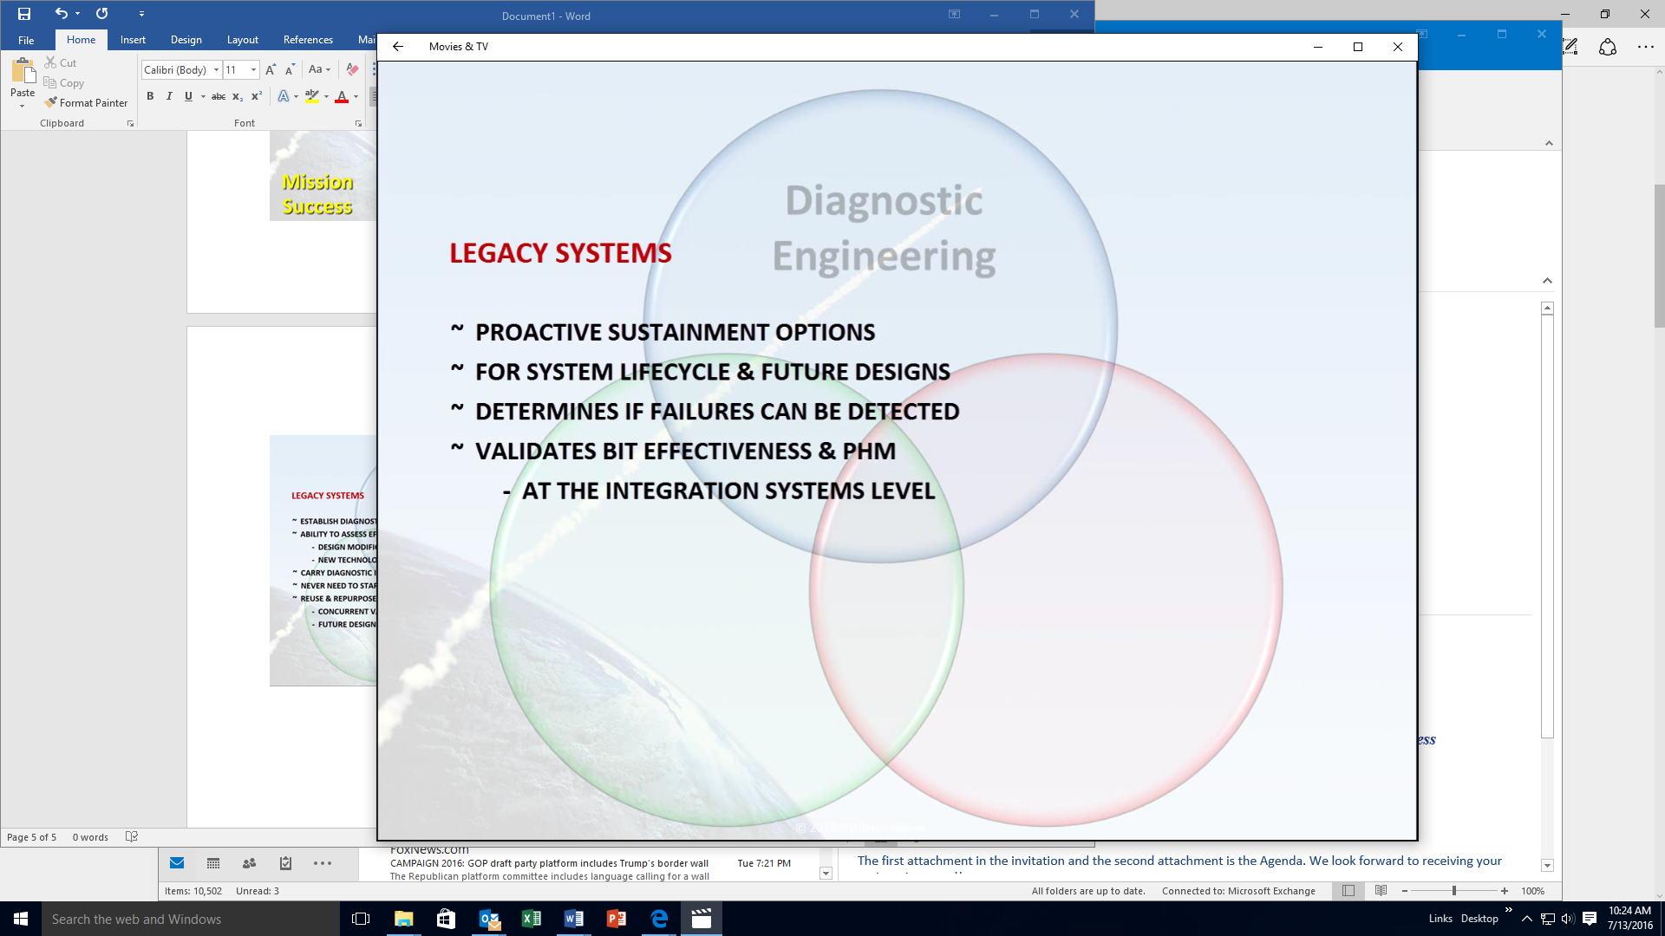1665x936 pixels.
Task: Click the Clear All Formatting eraser icon
Action: 352,69
